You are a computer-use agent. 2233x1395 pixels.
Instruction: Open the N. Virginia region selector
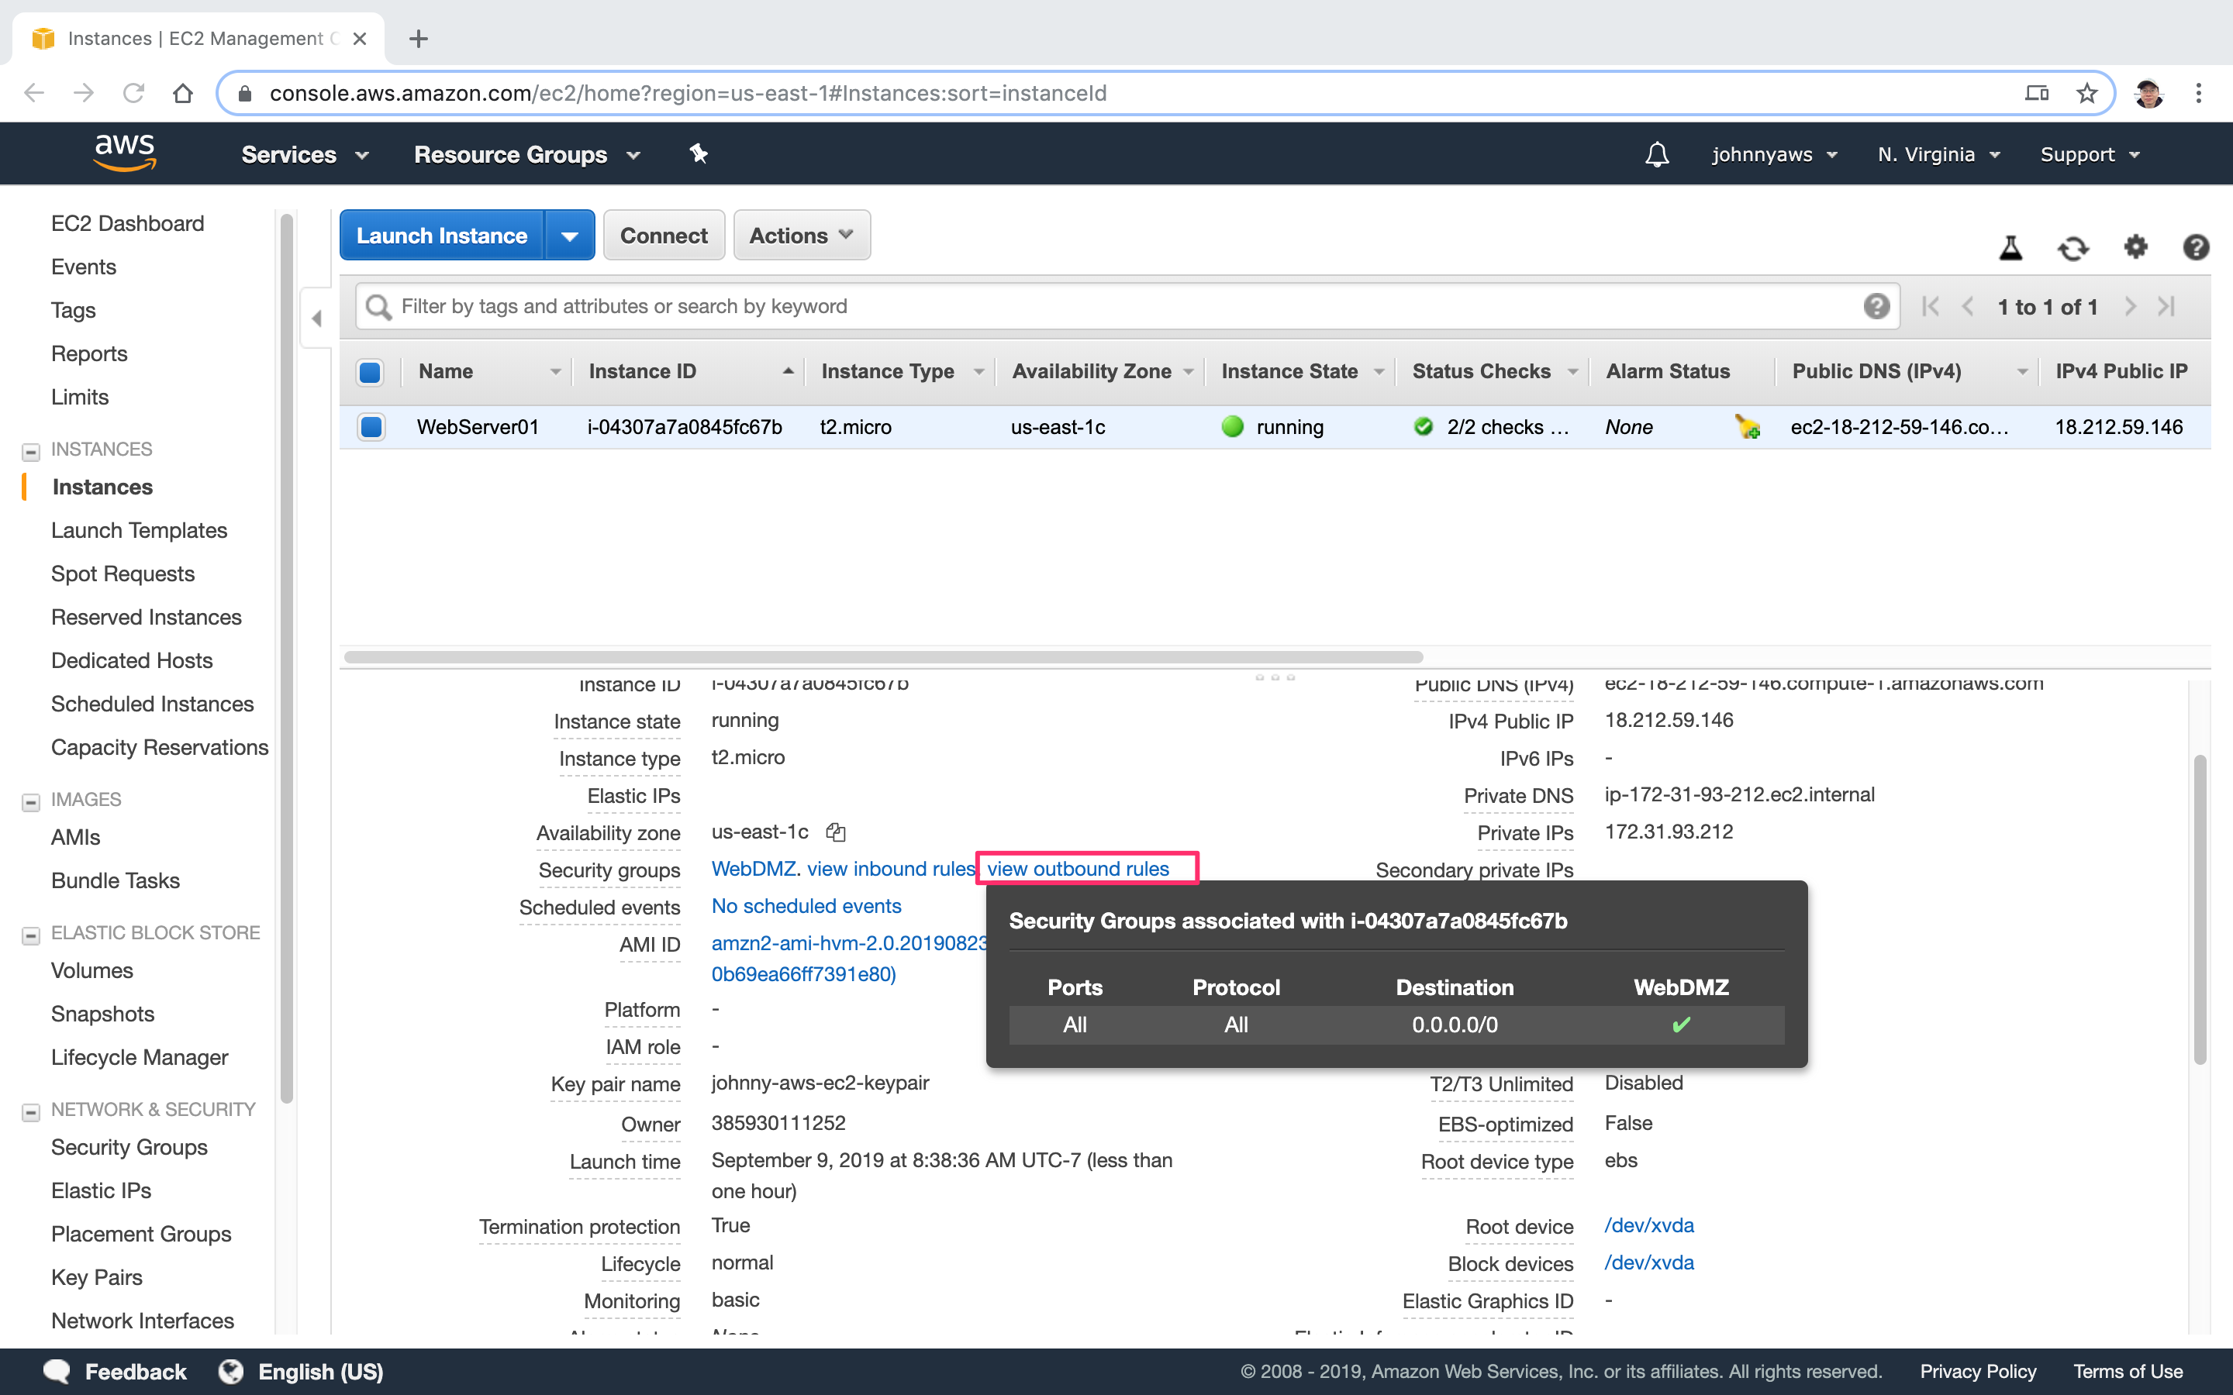(x=1938, y=154)
